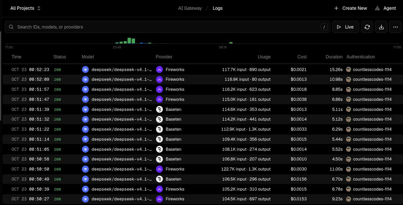Click the DeepSeek model icon in the 00:52:23 row
The image size is (403, 205).
point(85,70)
